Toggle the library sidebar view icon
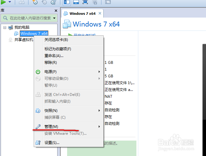206x156 pixels. pyautogui.click(x=67, y=2)
